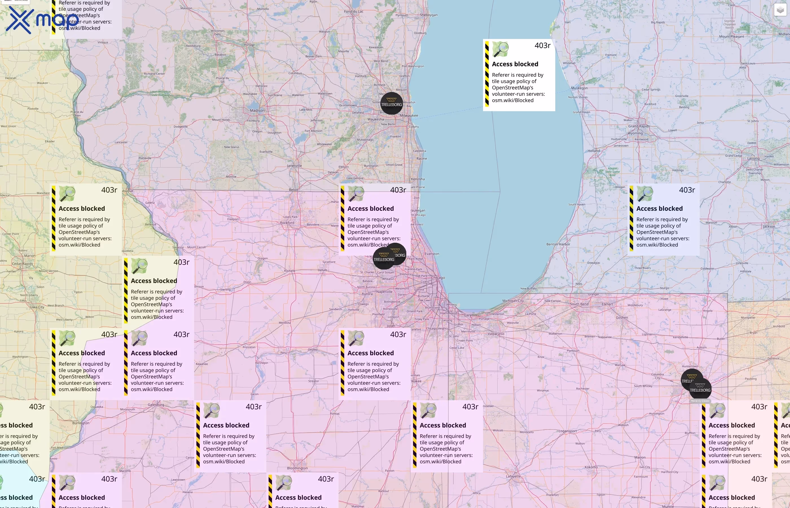Viewport: 790px width, 508px height.
Task: Click the Michigan City label
Action: pos(513,301)
